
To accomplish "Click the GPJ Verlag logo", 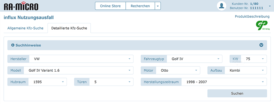I will pyautogui.click(x=263, y=26).
